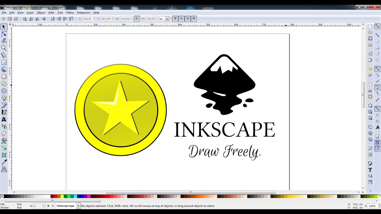This screenshot has height=214, width=381.
Task: Open the Filters menu
Action: point(70,12)
